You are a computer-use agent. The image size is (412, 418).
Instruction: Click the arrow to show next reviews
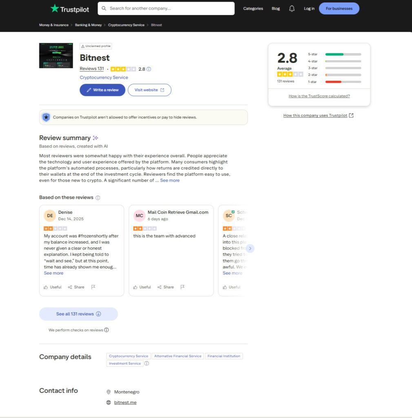click(250, 248)
